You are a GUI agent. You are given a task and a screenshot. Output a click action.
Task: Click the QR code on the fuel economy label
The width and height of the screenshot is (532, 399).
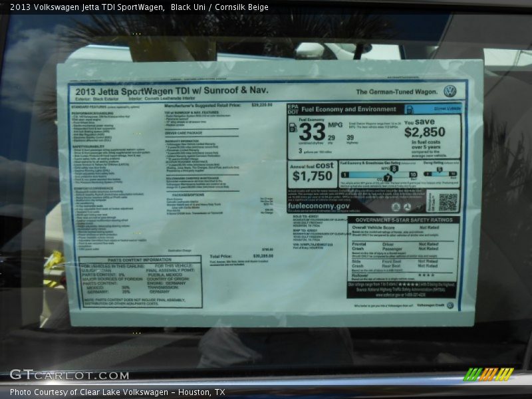[448, 202]
